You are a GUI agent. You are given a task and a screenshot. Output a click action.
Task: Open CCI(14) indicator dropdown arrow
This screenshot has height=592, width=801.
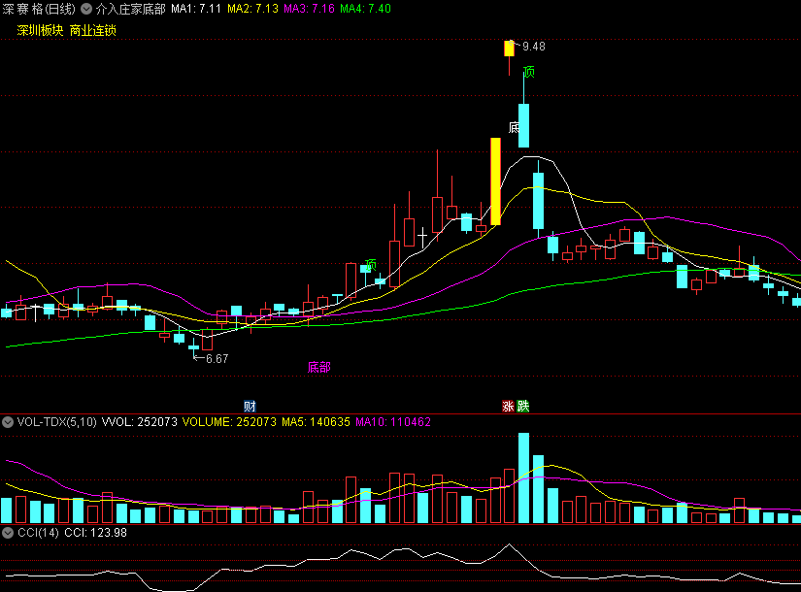coord(8,533)
